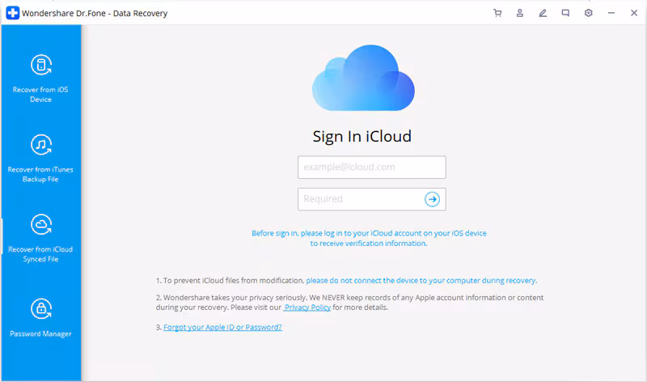Click the Dr.Fone blue plus logo
The height and width of the screenshot is (382, 647).
click(x=12, y=13)
